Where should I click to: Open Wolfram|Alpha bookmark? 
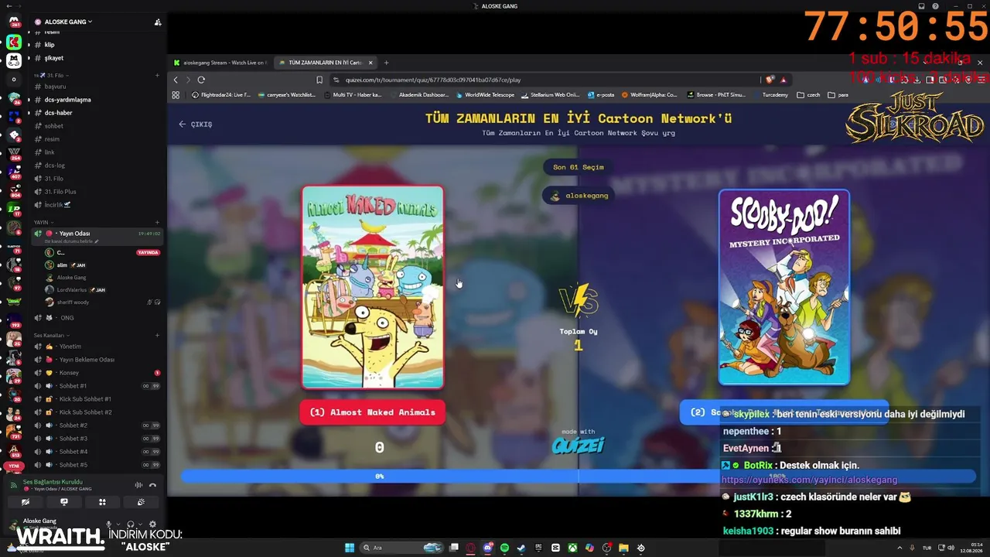coord(650,95)
